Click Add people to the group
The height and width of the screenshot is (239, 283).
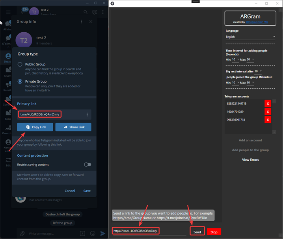pyautogui.click(x=250, y=150)
